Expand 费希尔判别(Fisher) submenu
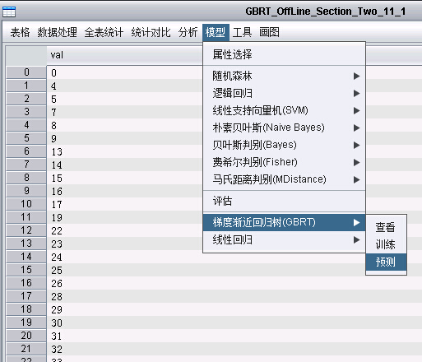 coord(284,162)
